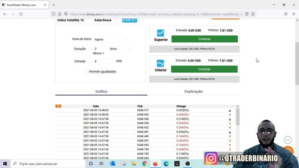Open the Duração type dropdown

[x=82, y=49]
